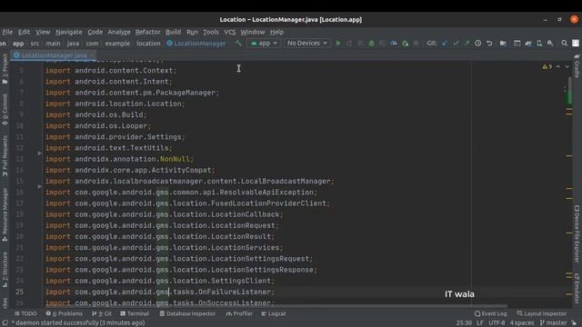The height and width of the screenshot is (327, 582).
Task: Expand folded code at line 12 gutter arrow
Action: tap(39, 154)
